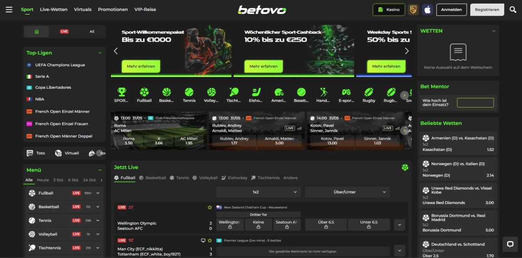Switch to Basketball tab in Jetzt Live
The image size is (522, 258).
tap(152, 178)
